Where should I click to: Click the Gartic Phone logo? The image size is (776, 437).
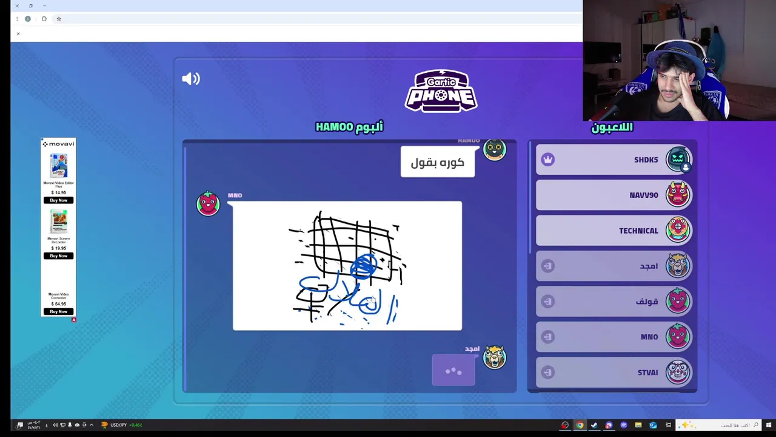click(441, 91)
